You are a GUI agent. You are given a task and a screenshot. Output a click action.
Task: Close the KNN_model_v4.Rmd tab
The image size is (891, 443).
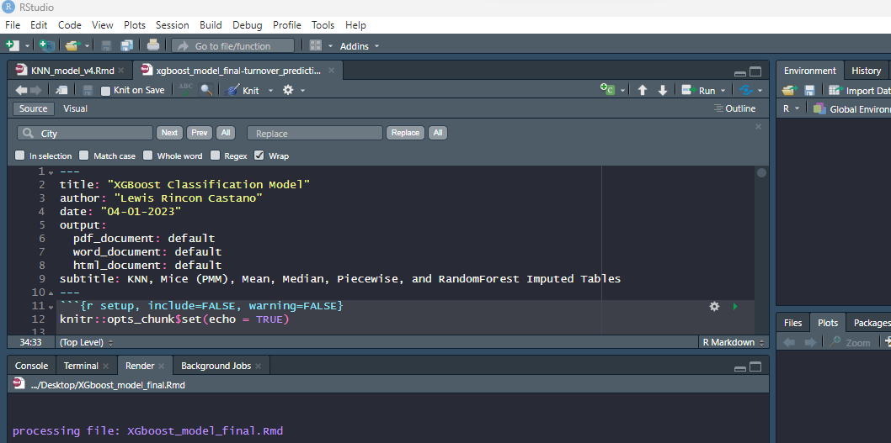click(x=121, y=71)
